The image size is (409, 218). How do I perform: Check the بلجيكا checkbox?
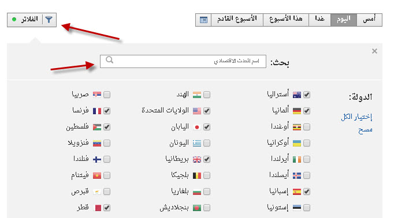[x=207, y=175]
